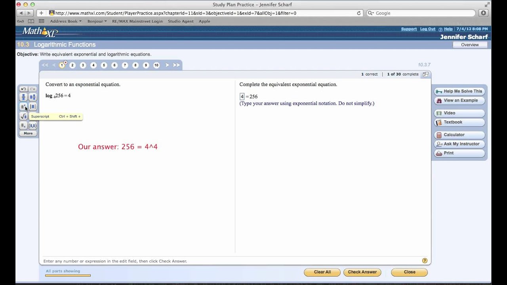
Task: Select question 6 in navigator
Action: 114,65
